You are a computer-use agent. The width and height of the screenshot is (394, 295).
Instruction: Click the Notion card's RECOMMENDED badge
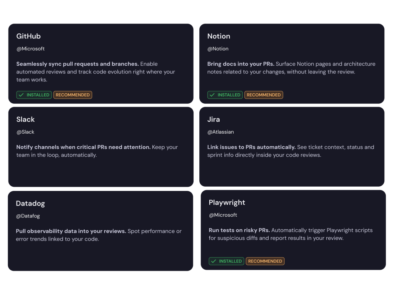point(264,95)
